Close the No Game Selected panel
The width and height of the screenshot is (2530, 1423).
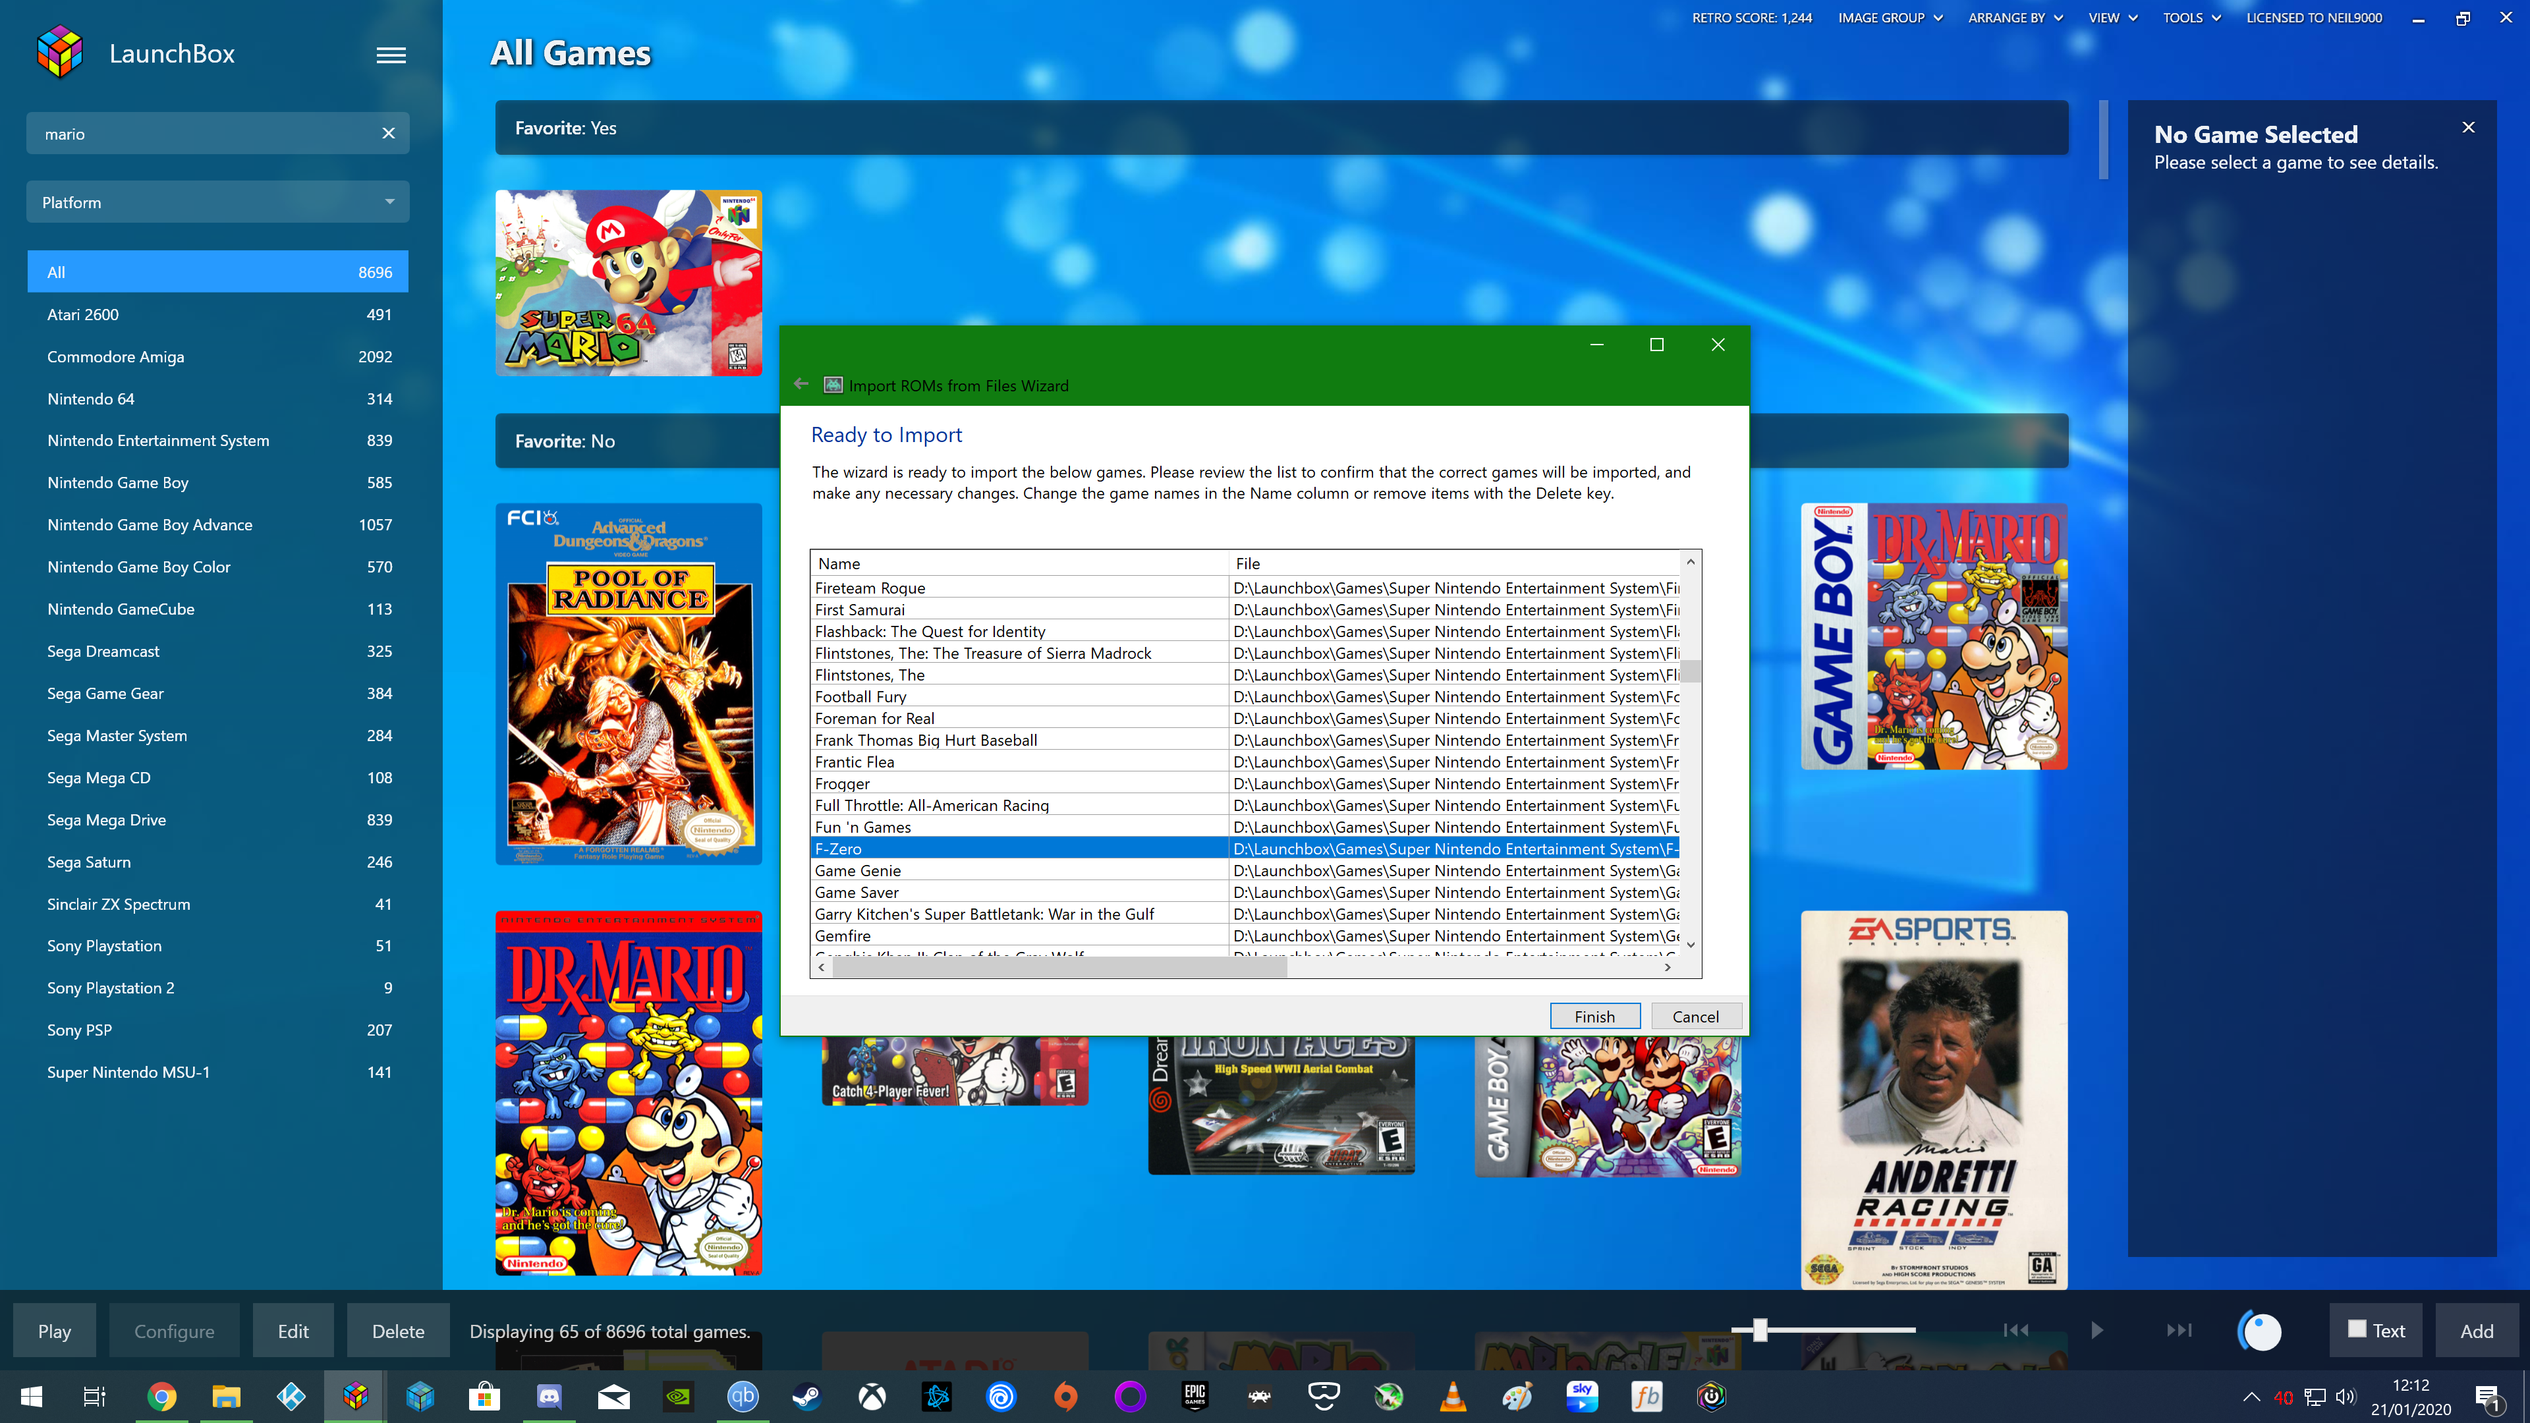2468,128
